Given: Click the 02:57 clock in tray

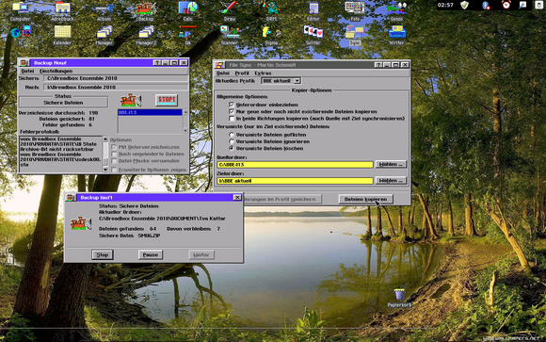Looking at the screenshot, I should tap(445, 5).
